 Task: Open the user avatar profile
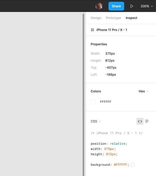[x=99, y=6]
